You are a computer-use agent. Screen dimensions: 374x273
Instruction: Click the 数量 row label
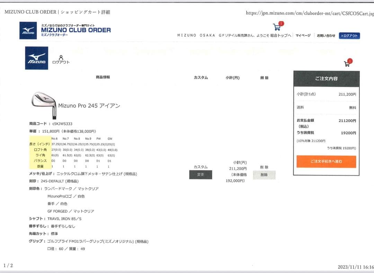point(41,166)
